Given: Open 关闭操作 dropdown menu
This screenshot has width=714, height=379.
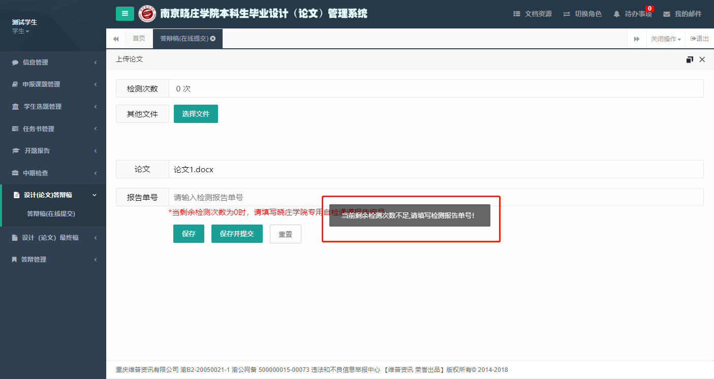Looking at the screenshot, I should tap(666, 39).
